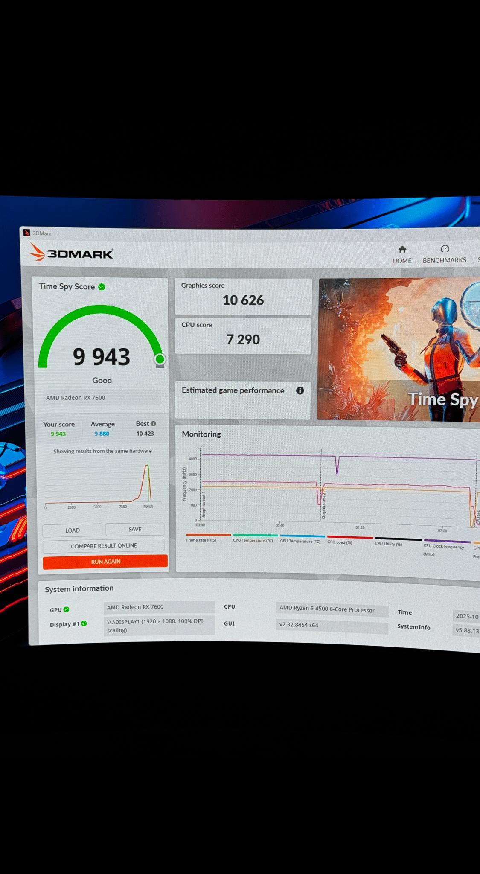Click the SAVE button

135,529
